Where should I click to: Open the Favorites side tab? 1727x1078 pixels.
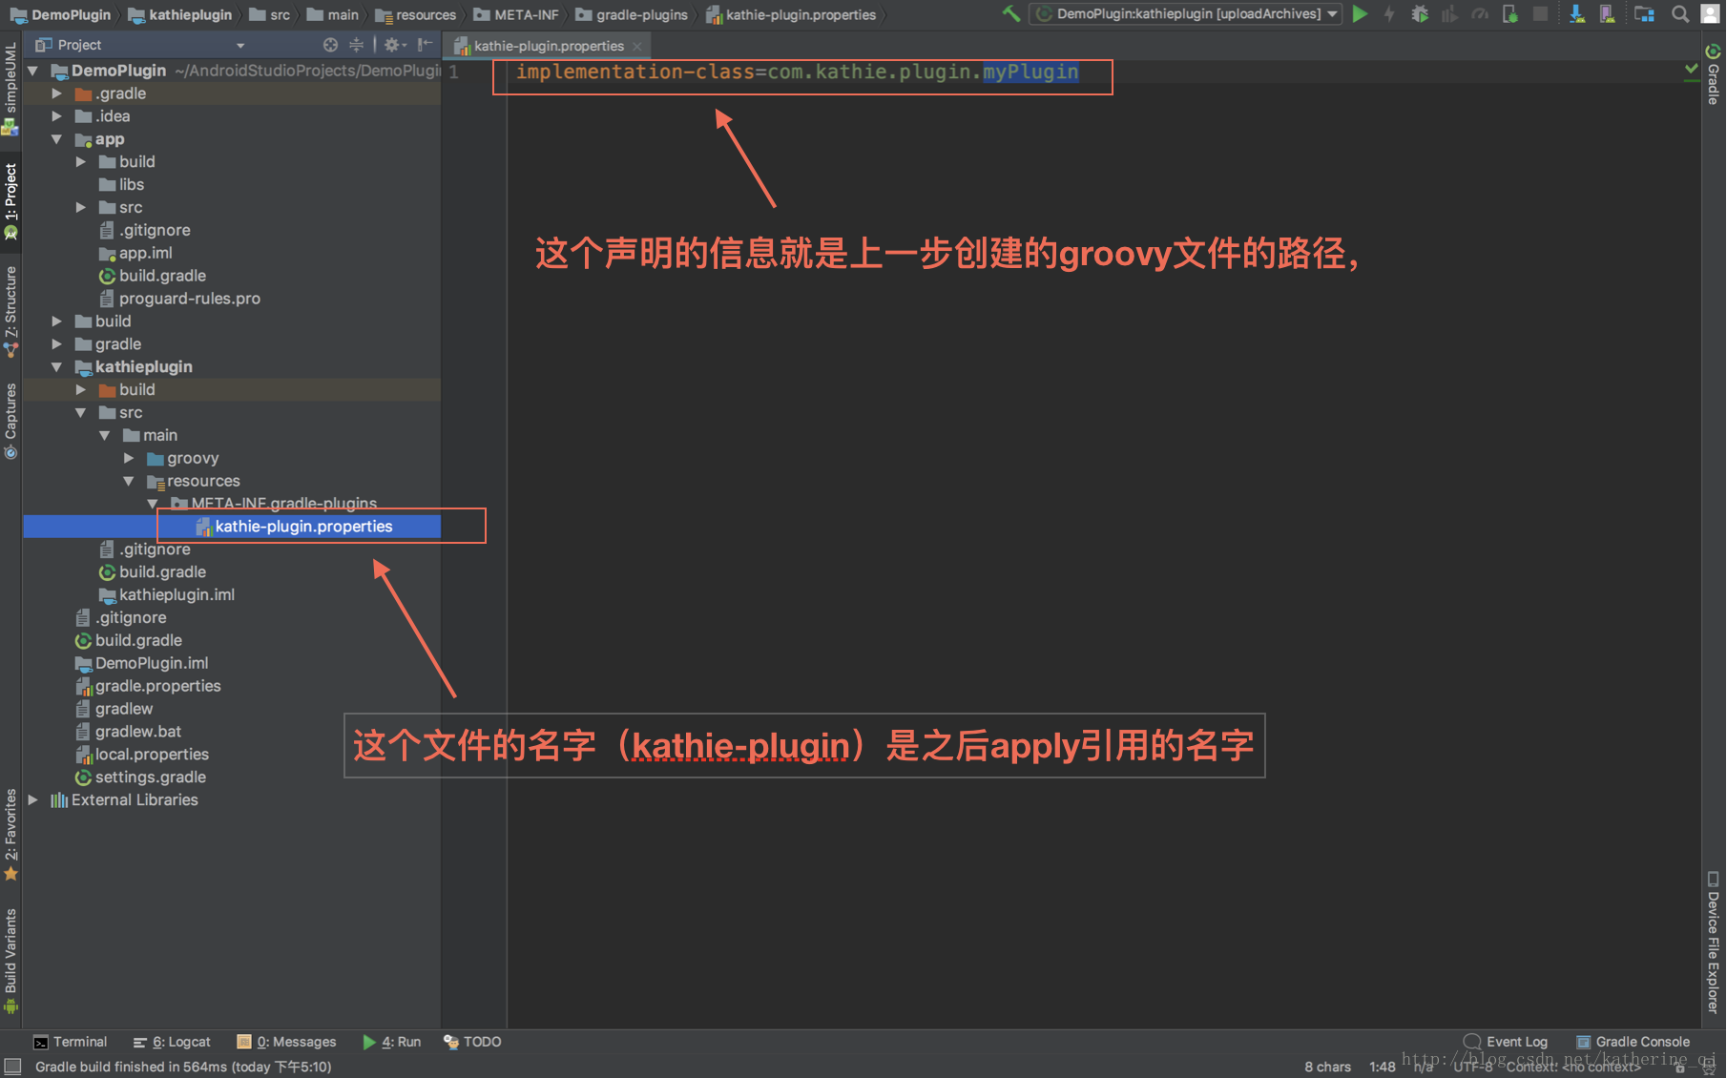click(x=11, y=835)
